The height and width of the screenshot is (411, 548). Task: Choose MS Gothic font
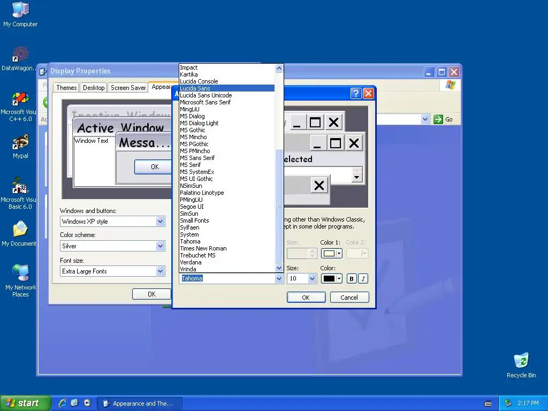pyautogui.click(x=227, y=130)
